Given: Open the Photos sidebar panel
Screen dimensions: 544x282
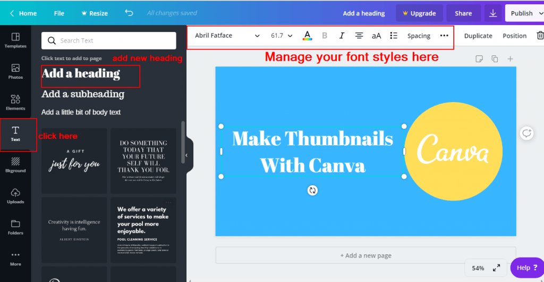Looking at the screenshot, I should [15, 71].
